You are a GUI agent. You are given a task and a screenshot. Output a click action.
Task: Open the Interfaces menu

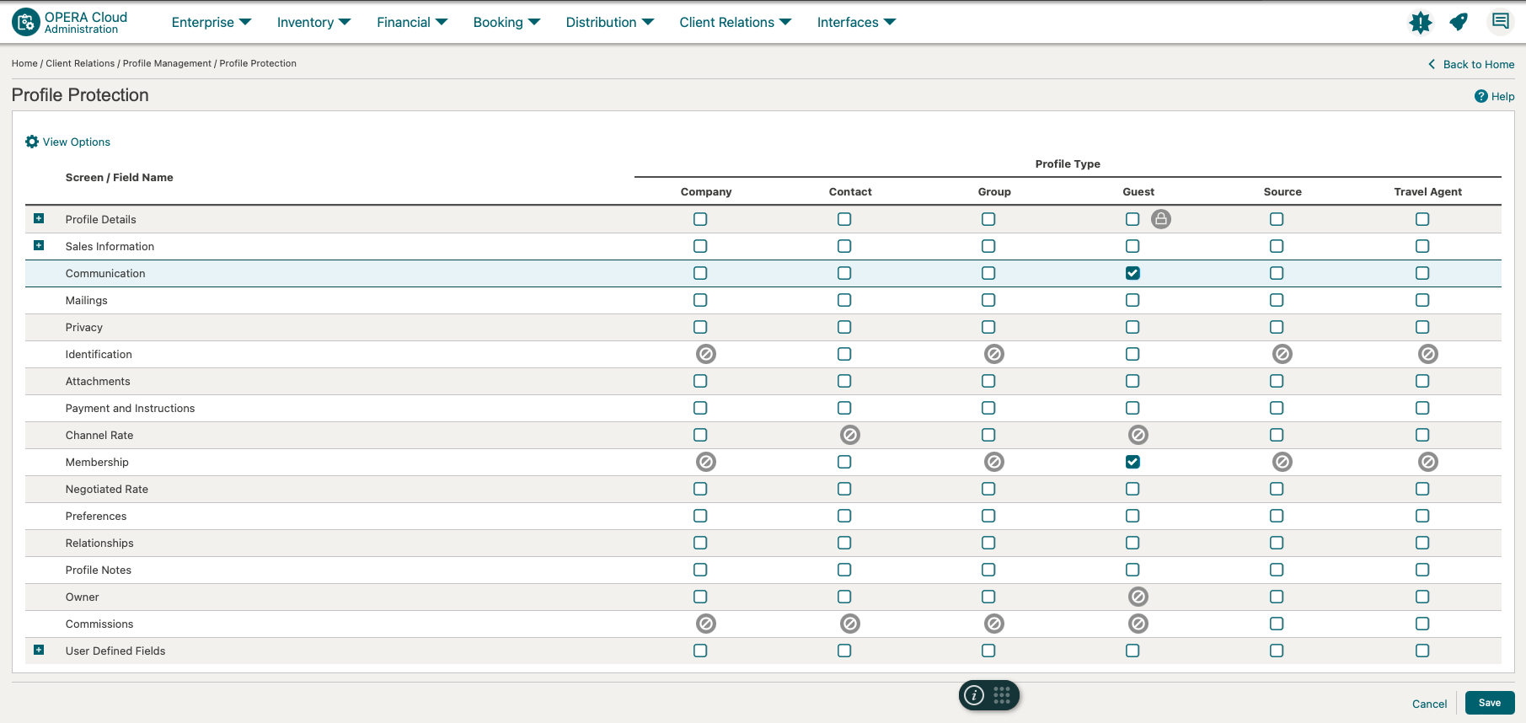(856, 22)
